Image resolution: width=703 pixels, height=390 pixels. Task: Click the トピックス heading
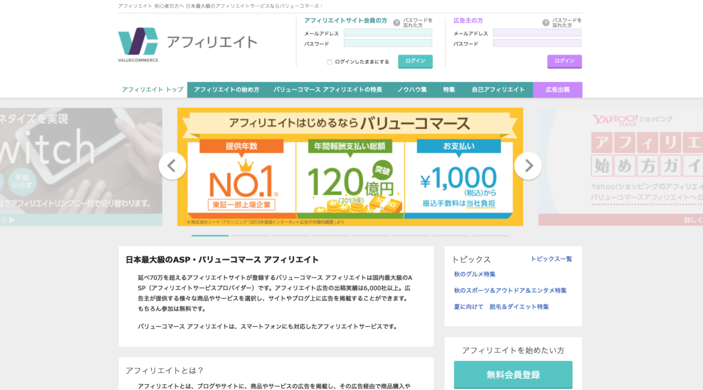pos(472,259)
